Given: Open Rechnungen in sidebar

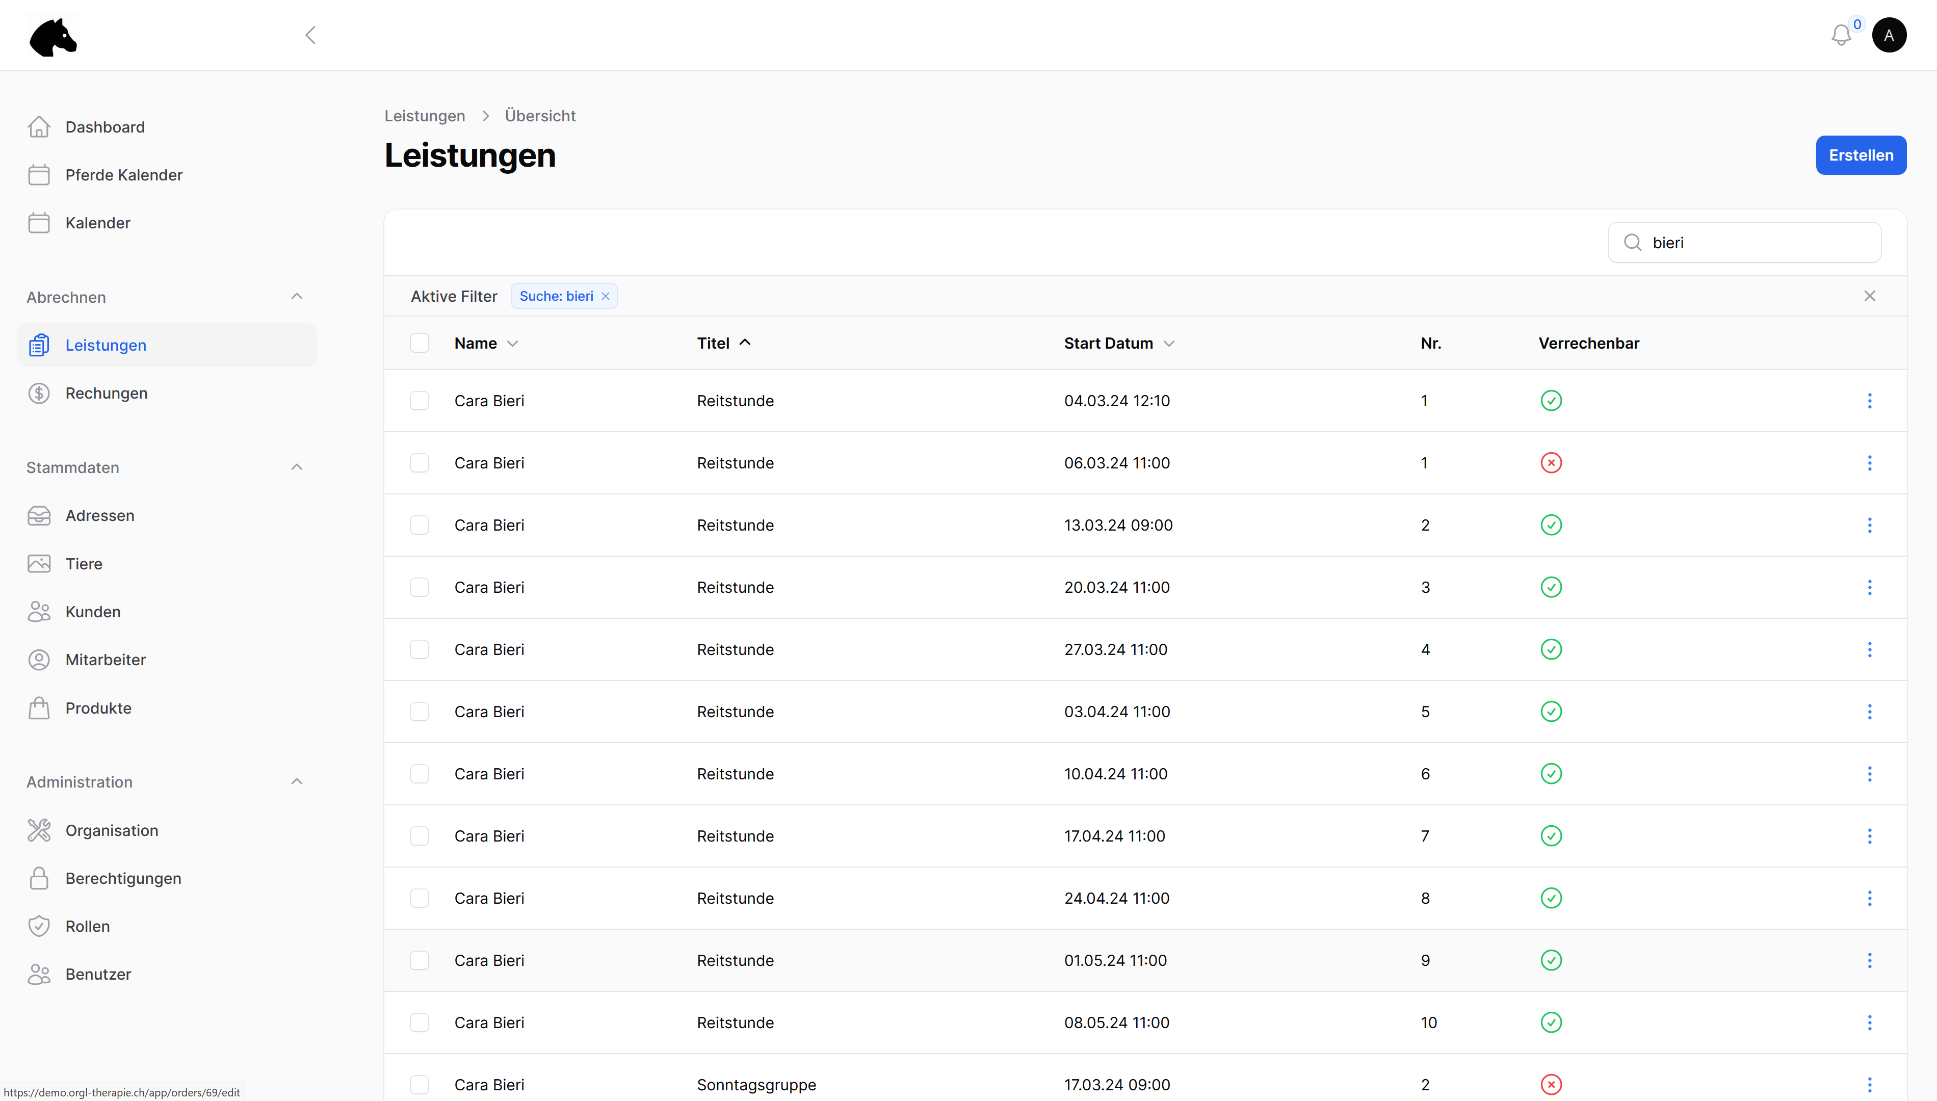Looking at the screenshot, I should click(166, 393).
